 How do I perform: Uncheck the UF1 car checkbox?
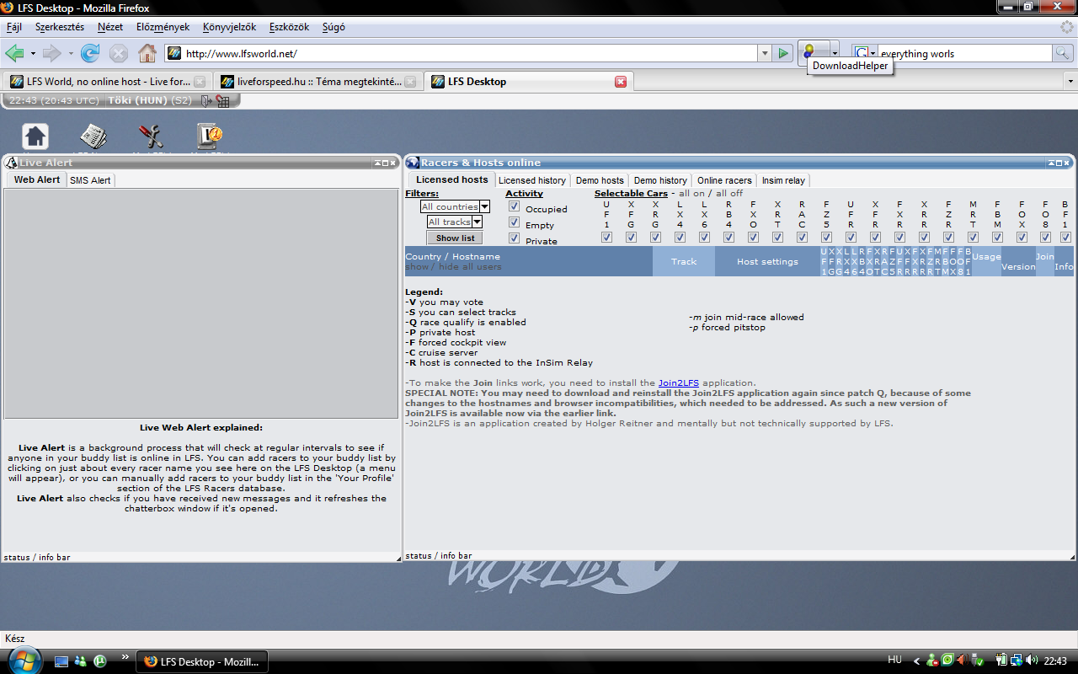point(606,238)
